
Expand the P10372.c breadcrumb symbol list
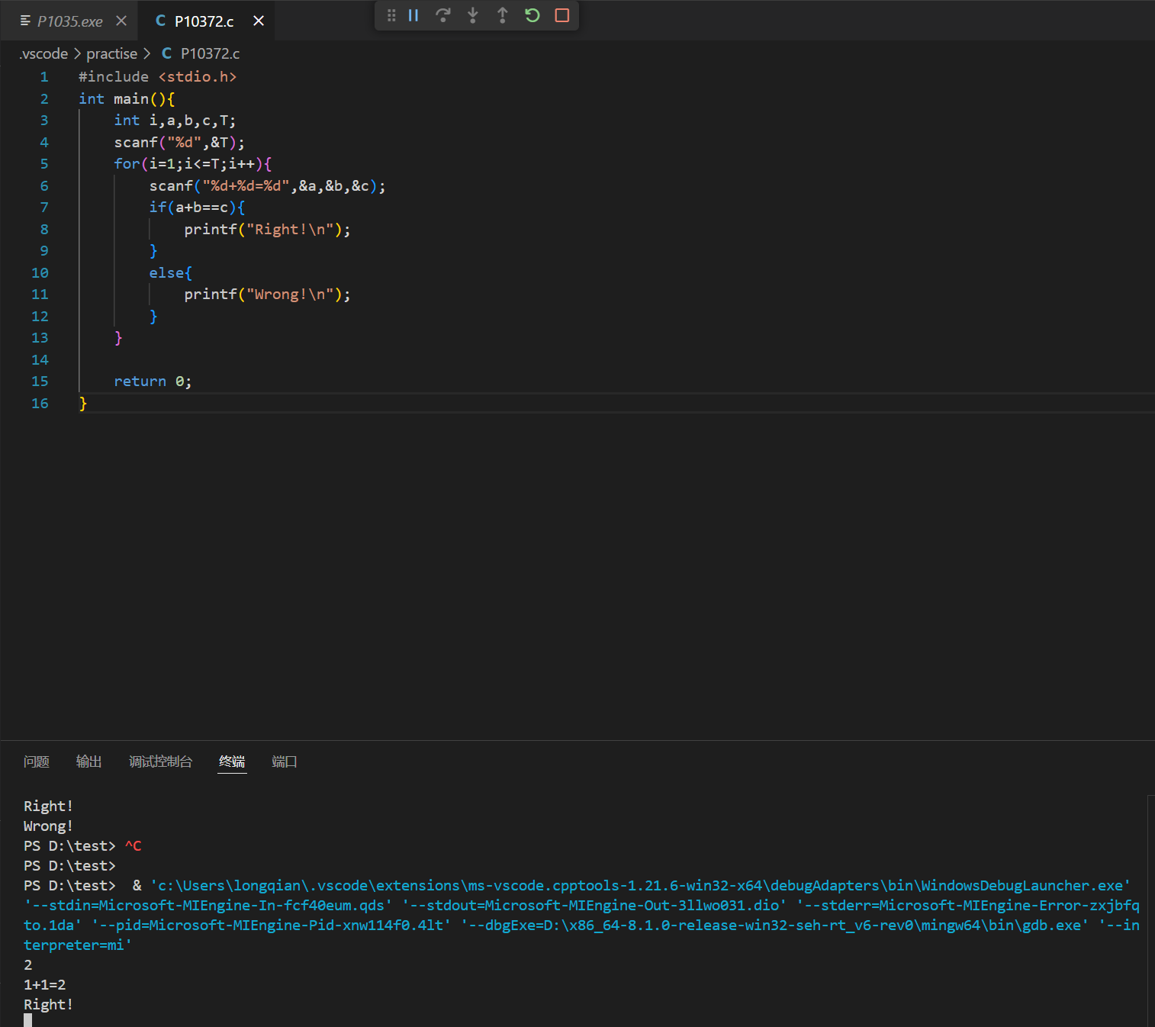point(210,53)
